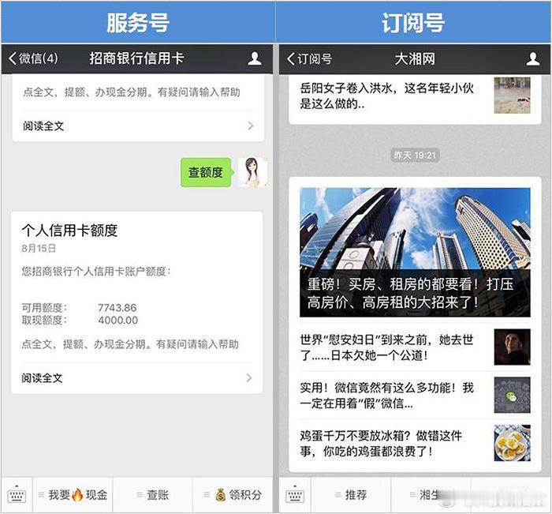Open WeChat logo thumbnail of 微信功能 article
This screenshot has width=552, height=514.
click(513, 395)
